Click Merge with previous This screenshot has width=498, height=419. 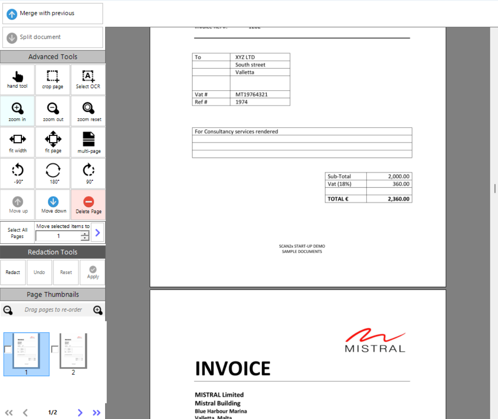[53, 14]
